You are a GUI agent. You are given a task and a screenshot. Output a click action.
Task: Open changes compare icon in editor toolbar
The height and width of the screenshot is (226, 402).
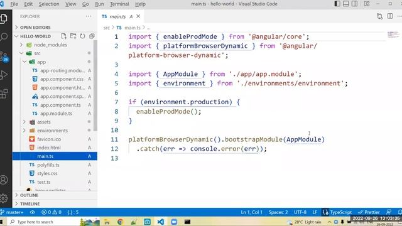tap(379, 16)
